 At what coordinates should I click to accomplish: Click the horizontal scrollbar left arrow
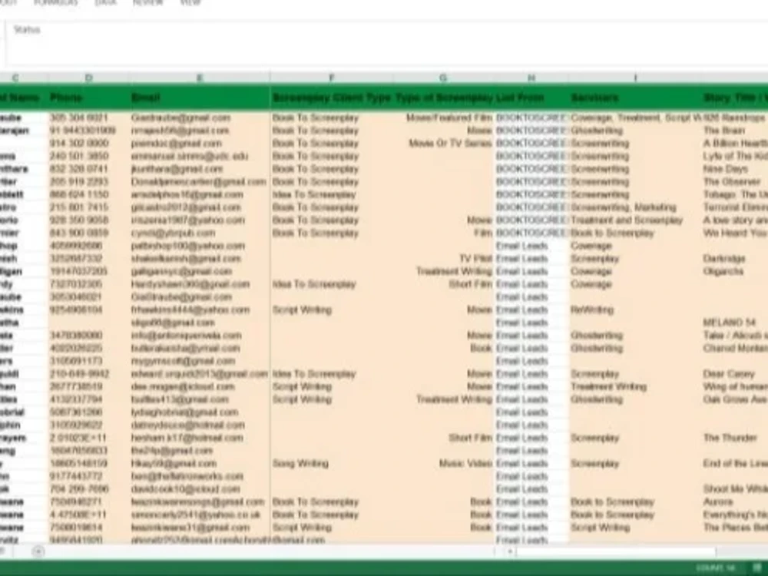click(x=509, y=552)
